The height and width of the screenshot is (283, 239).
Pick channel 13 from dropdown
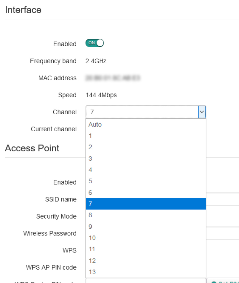[146, 272]
